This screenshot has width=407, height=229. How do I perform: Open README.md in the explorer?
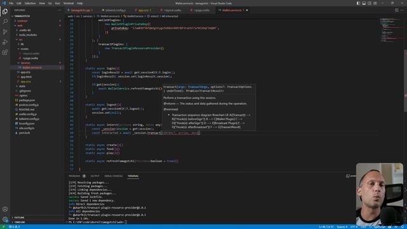coord(37,109)
